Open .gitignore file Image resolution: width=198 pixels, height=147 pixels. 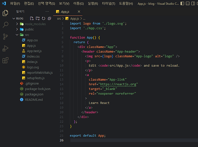32,84
